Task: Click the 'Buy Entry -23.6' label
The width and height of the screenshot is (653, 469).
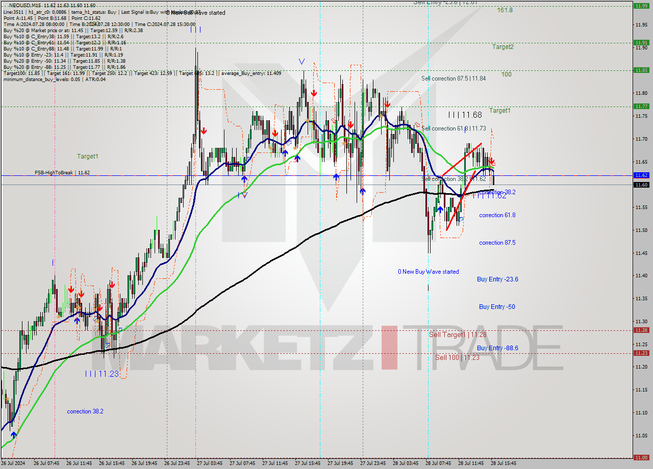Action: pos(497,279)
